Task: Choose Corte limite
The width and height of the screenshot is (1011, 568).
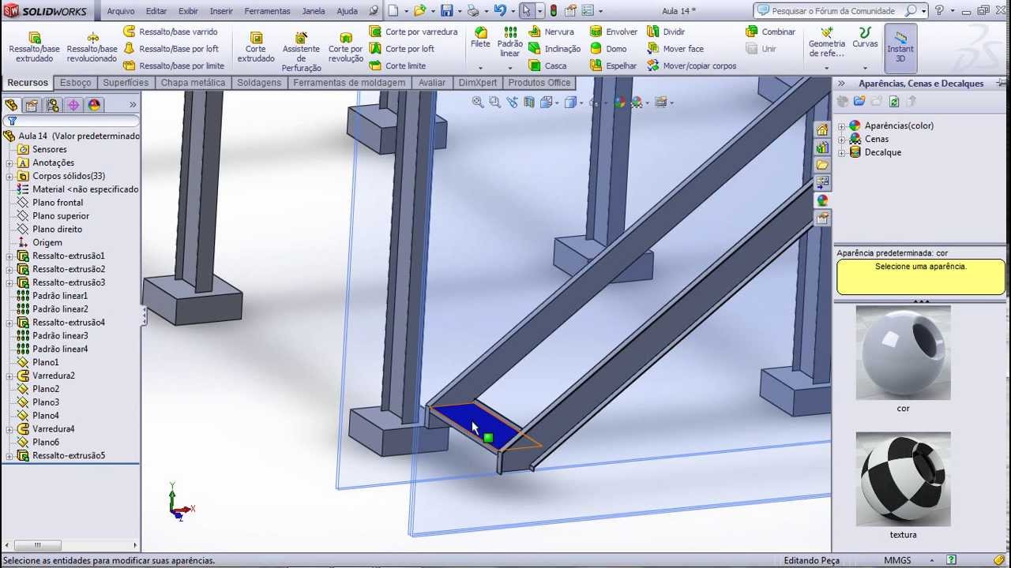Action: click(x=397, y=66)
